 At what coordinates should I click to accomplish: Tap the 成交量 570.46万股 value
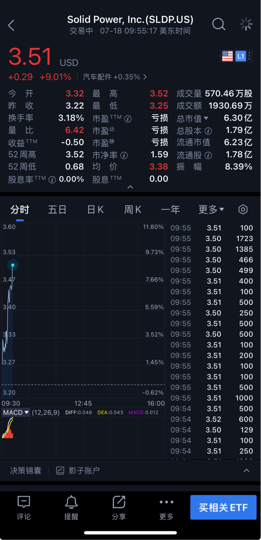229,94
